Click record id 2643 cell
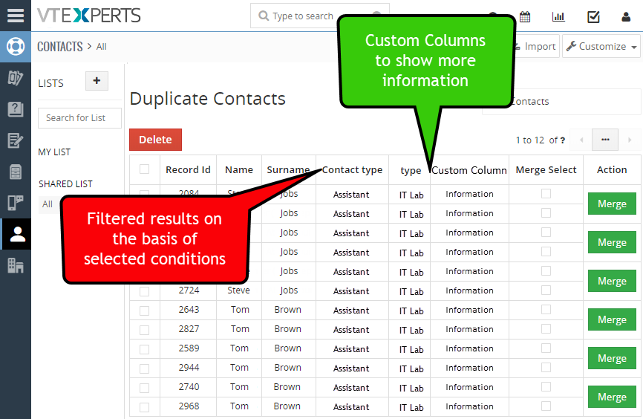Image resolution: width=643 pixels, height=419 pixels. click(189, 310)
